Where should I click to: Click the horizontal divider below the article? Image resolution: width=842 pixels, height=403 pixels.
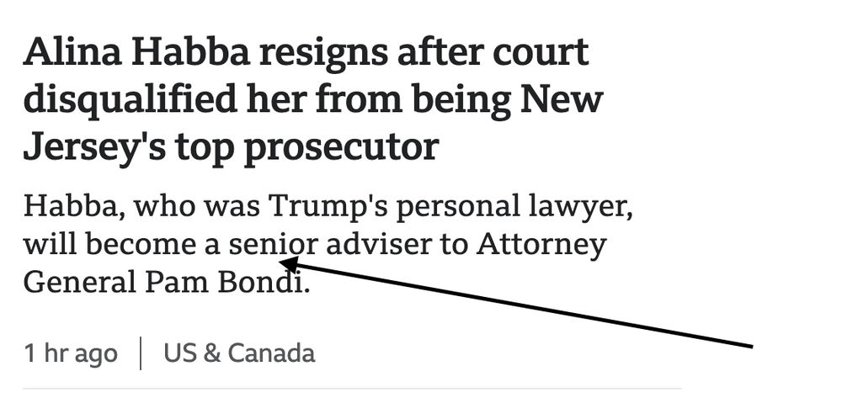[352, 388]
